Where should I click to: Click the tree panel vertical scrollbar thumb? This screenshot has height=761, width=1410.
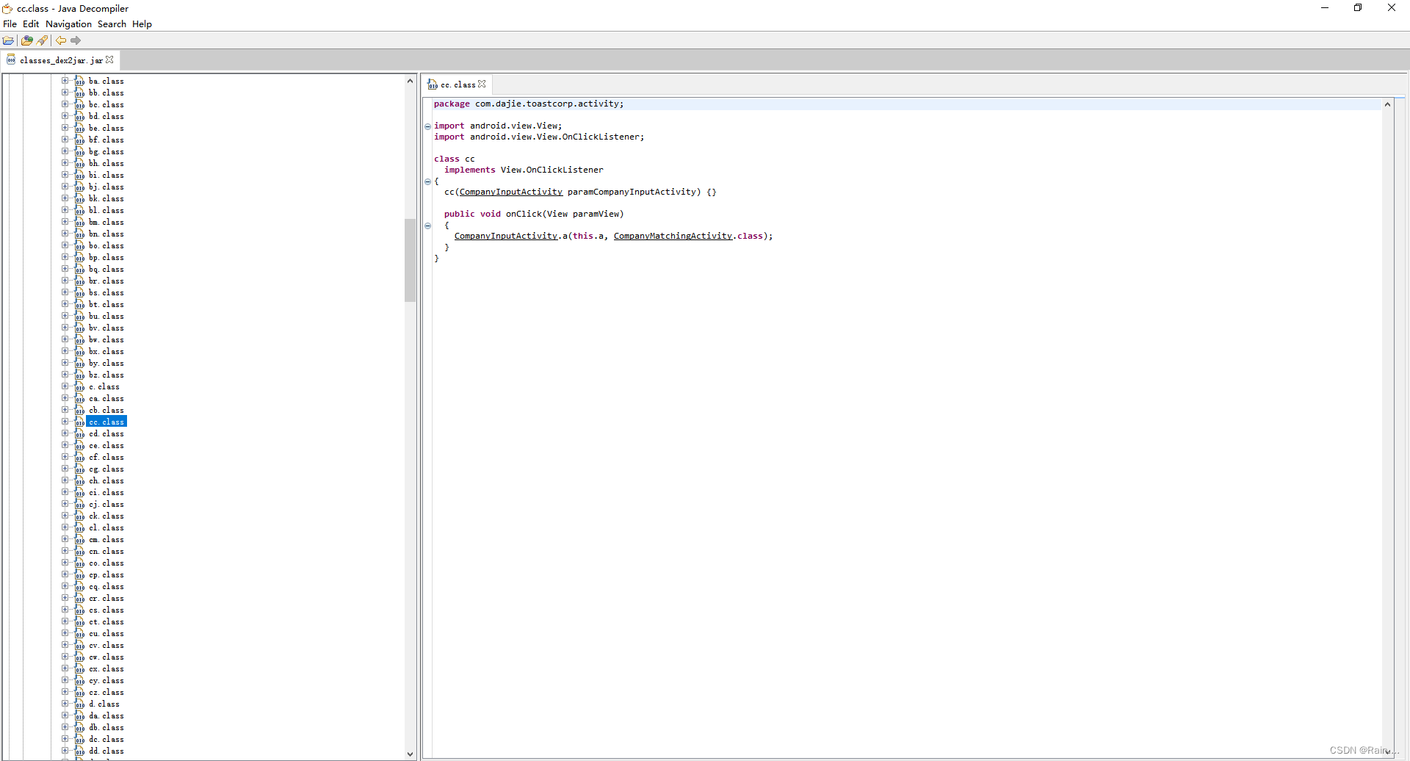(410, 260)
